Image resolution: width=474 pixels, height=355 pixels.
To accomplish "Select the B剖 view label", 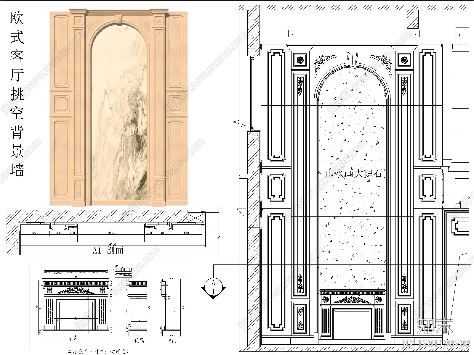I will pos(172,341).
